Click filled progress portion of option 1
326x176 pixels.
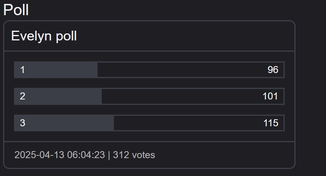point(56,70)
